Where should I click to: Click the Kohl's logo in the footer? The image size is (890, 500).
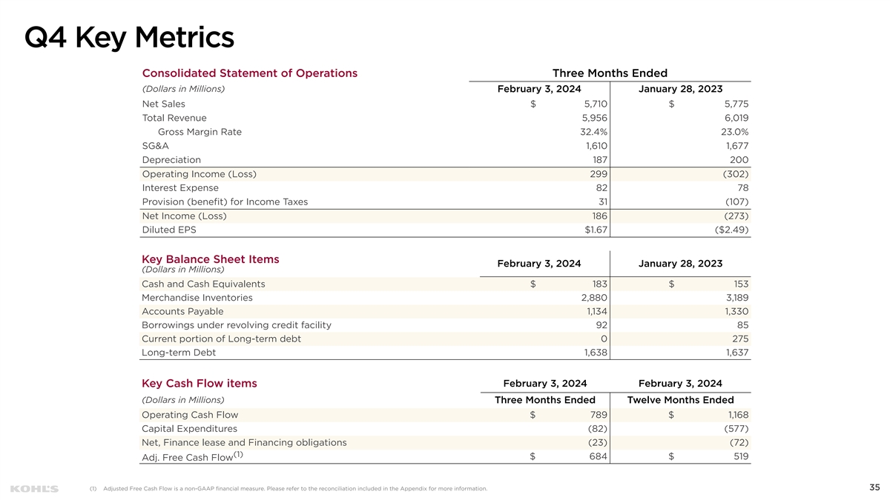34,489
